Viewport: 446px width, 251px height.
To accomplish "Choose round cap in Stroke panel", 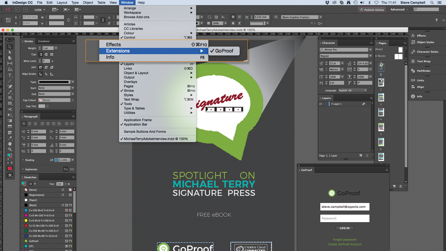I will (x=46, y=54).
